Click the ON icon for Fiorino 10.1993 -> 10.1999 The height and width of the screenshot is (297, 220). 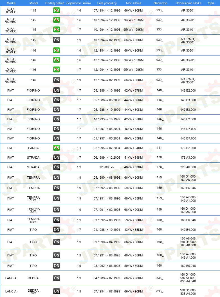[56, 119]
